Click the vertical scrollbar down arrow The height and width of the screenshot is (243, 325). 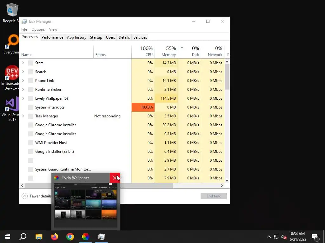point(227,180)
